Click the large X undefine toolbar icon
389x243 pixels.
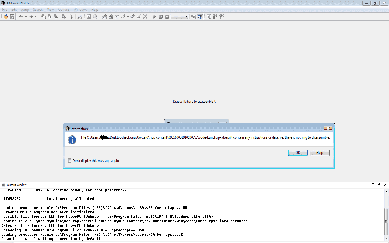[x=145, y=16]
